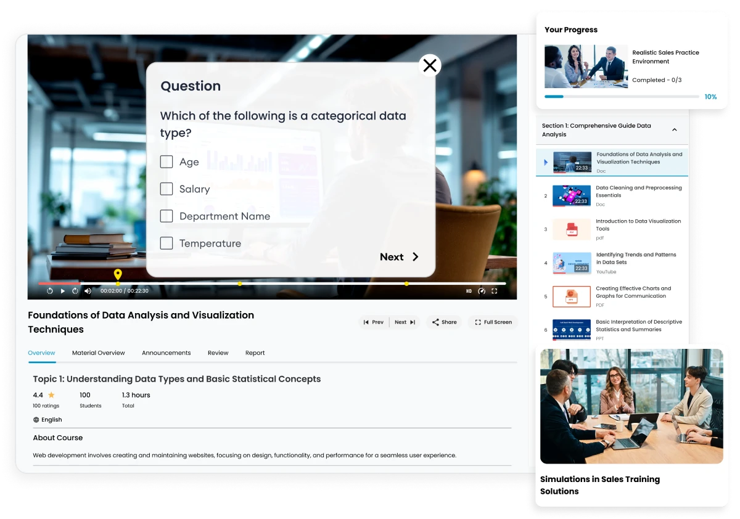Open the Review tab

pos(218,353)
